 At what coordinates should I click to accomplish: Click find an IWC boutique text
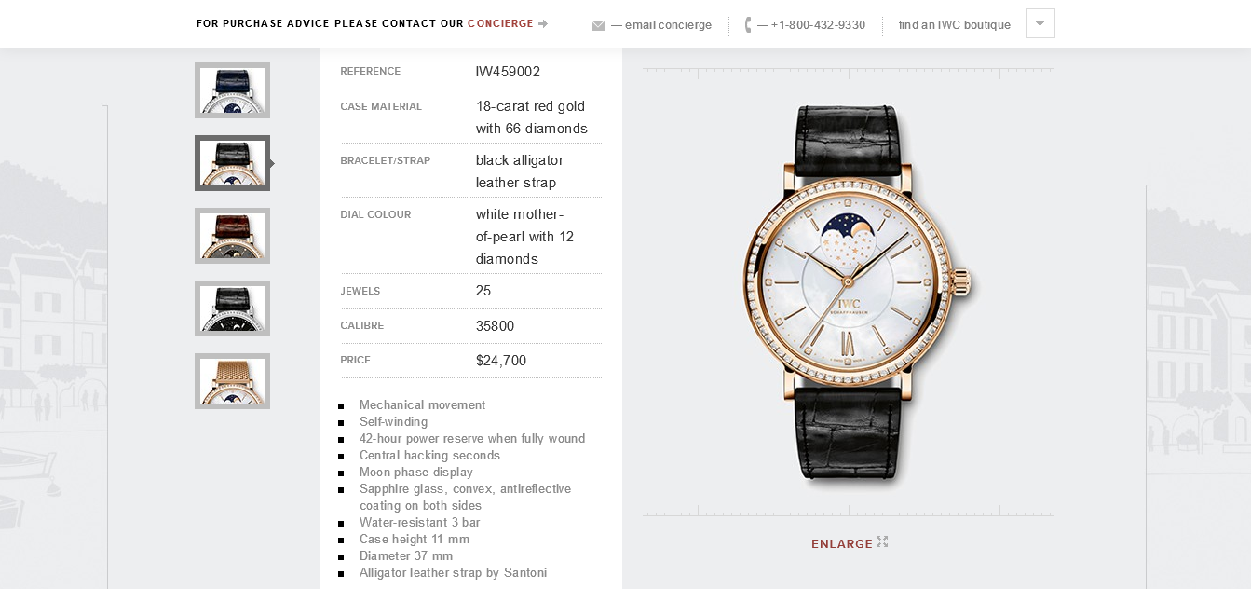click(955, 25)
